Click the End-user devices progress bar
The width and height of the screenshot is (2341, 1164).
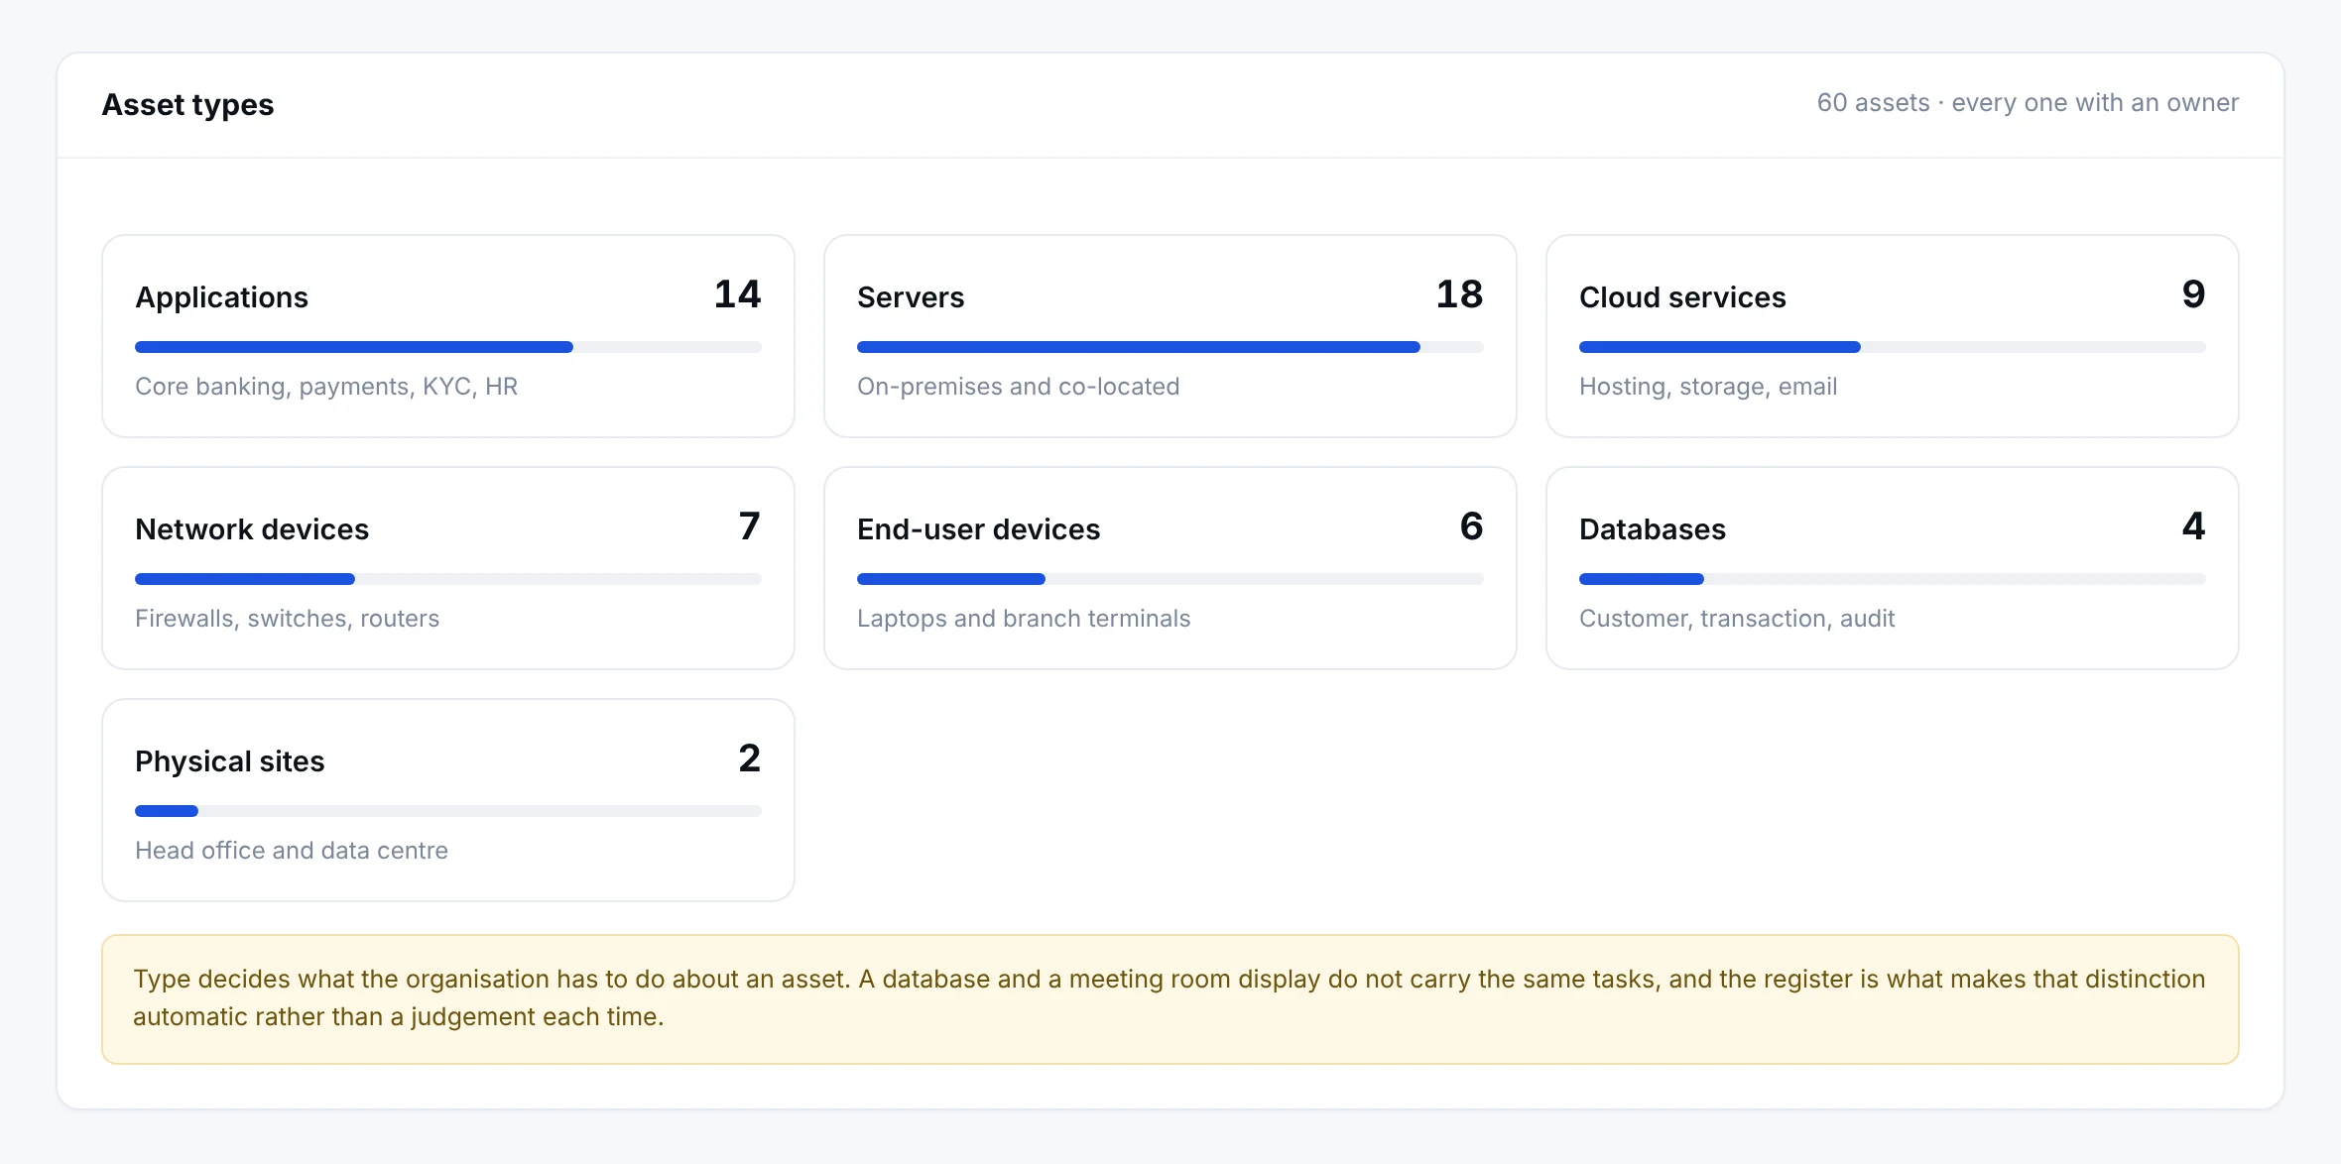1170,579
